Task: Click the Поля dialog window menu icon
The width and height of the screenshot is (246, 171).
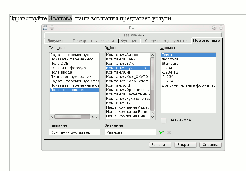Action: [x=45, y=28]
